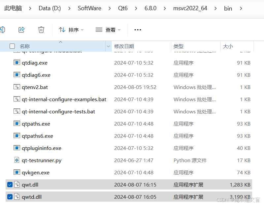The width and height of the screenshot is (264, 205).
Task: Navigate to msvc2022_64 breadcrumb folder
Action: click(190, 8)
